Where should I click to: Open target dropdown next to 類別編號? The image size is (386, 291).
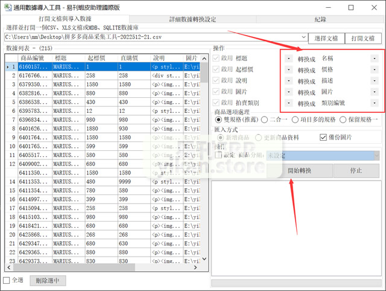(x=375, y=103)
